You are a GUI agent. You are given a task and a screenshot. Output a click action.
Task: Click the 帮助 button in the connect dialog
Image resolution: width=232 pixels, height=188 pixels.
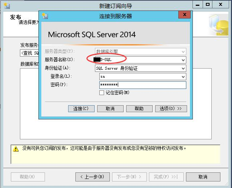coord(139,109)
